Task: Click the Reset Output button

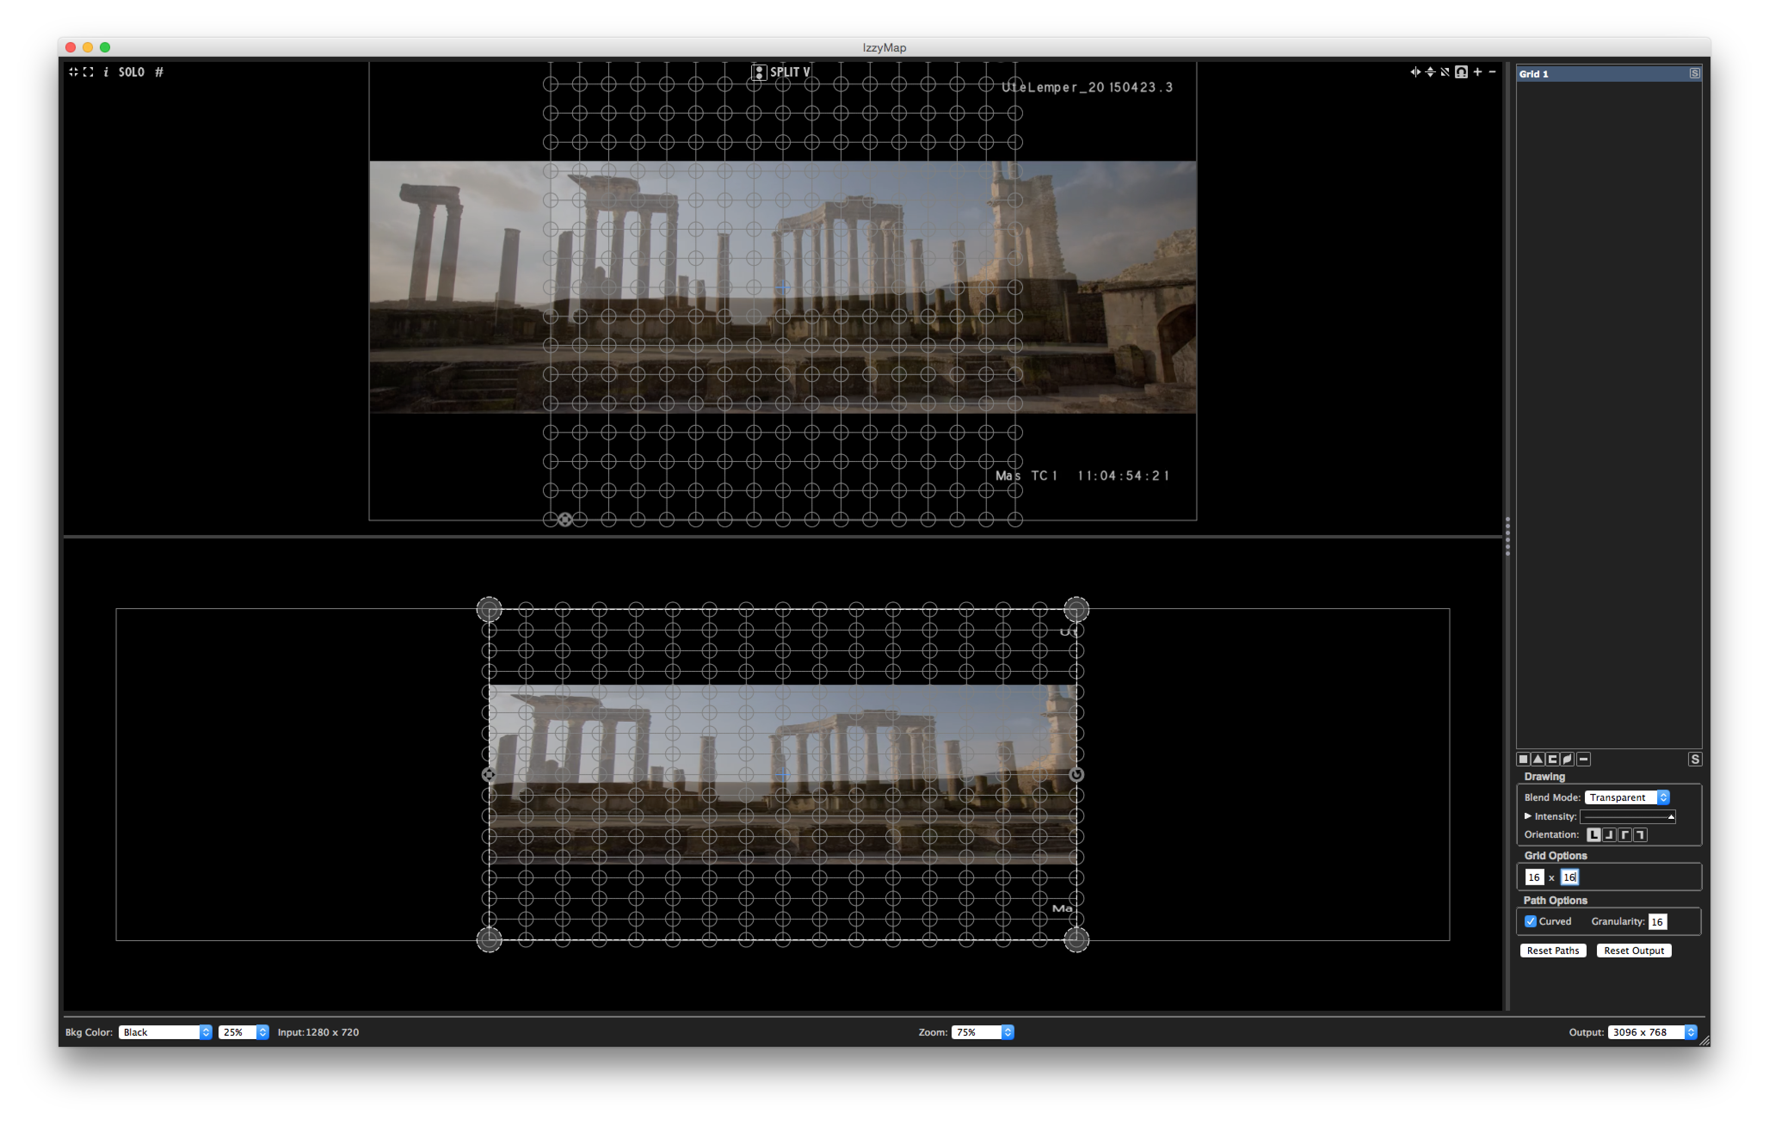Action: tap(1634, 951)
